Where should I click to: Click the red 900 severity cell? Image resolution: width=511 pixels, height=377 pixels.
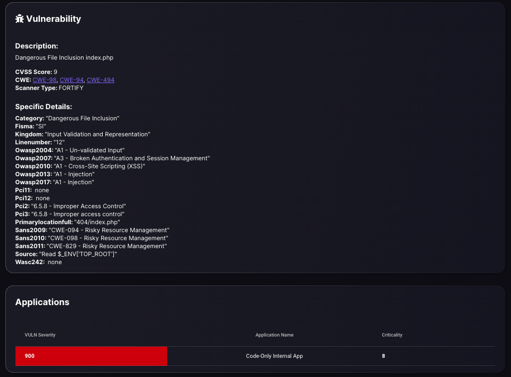point(91,356)
